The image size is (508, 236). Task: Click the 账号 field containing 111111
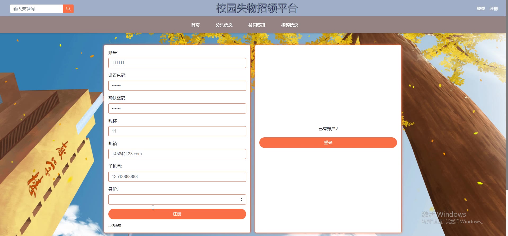177,63
